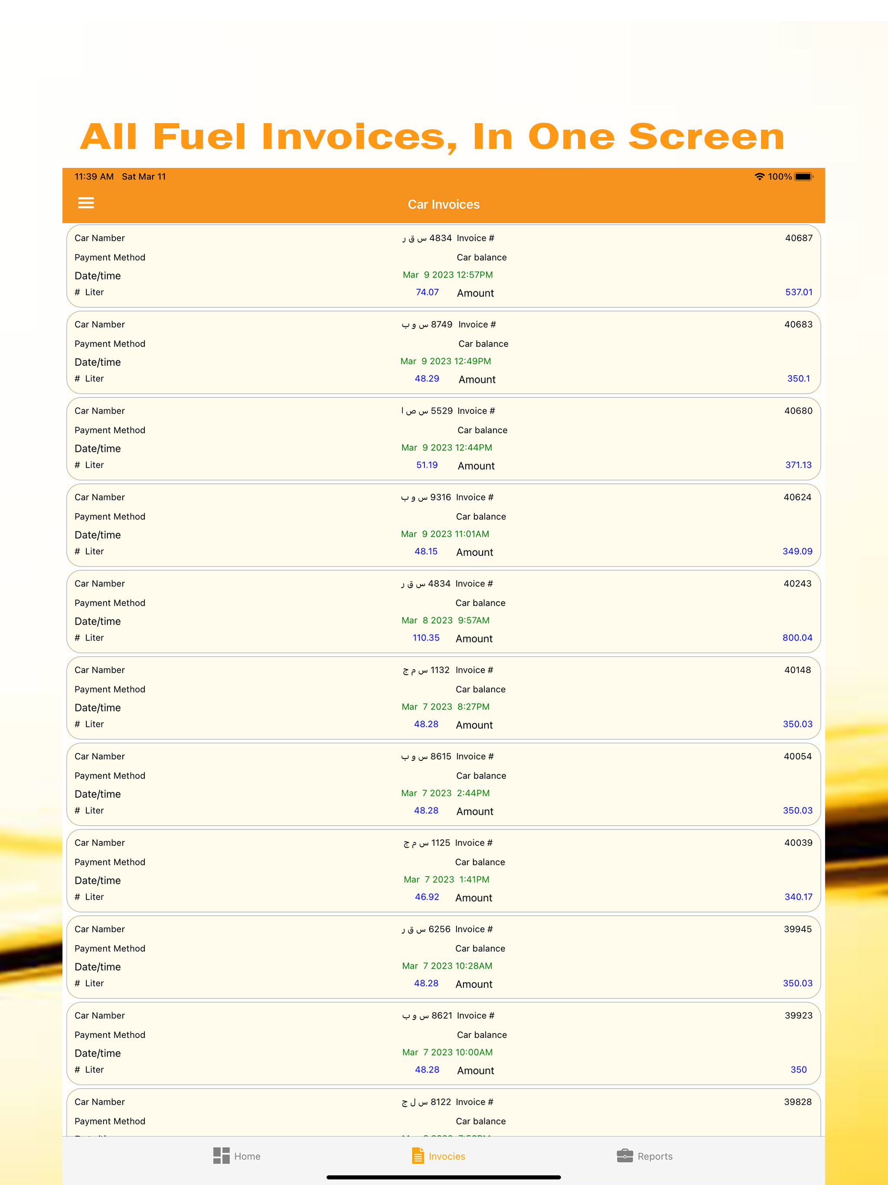Image resolution: width=888 pixels, height=1185 pixels.
Task: Select date Mar 9 2023 12:49PM
Action: [x=446, y=361]
